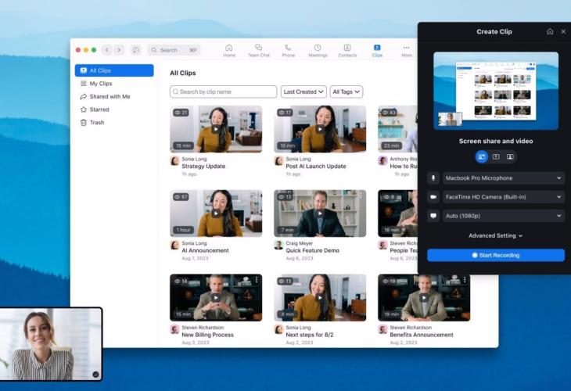Image resolution: width=571 pixels, height=391 pixels.
Task: Click the back navigation arrow
Action: [107, 50]
